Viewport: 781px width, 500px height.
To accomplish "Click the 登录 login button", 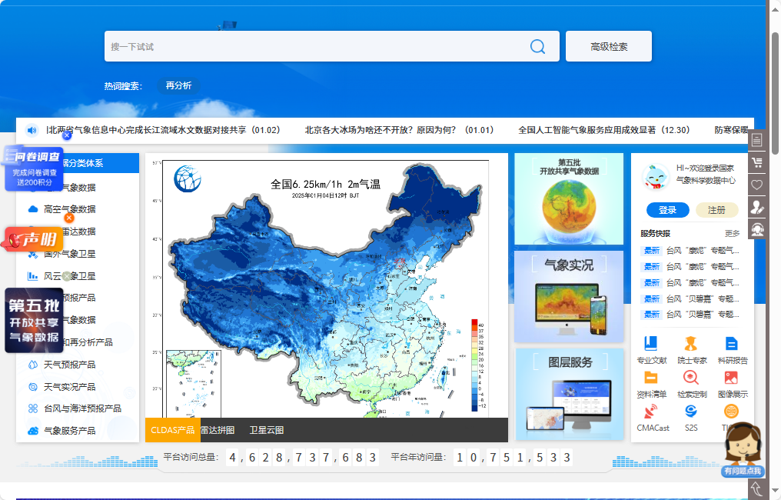I will [667, 210].
